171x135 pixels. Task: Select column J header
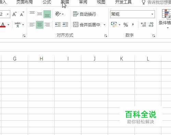pos(95,59)
